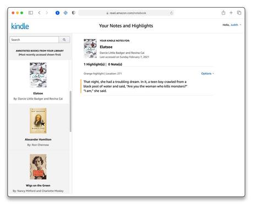
Task: Click the Elatsoe heading in notes pane
Action: 106,47
